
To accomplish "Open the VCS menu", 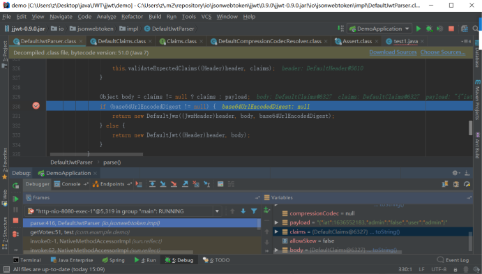I will click(x=206, y=17).
